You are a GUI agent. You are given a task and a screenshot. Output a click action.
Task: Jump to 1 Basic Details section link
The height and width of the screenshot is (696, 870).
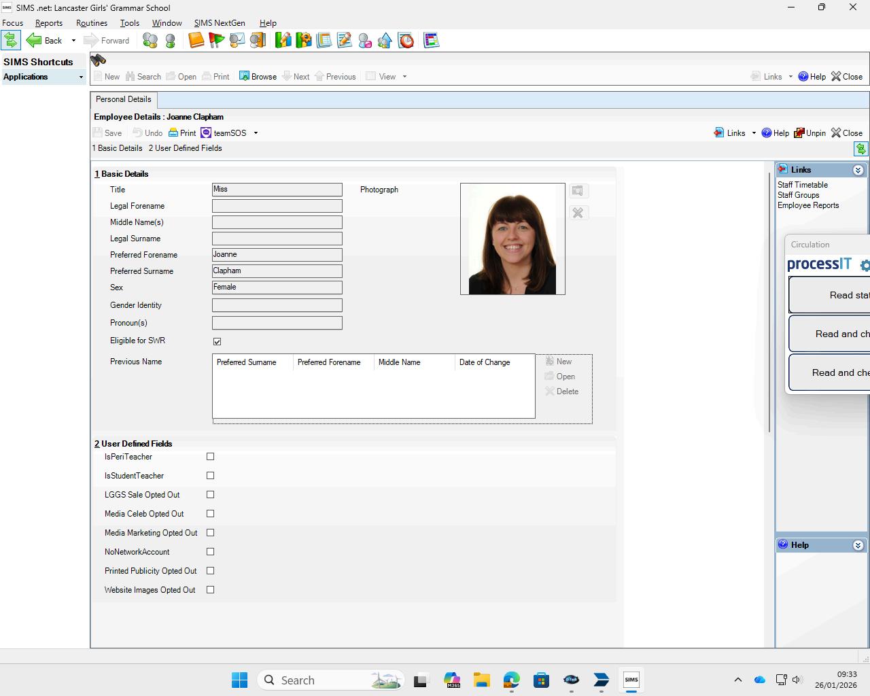pos(118,148)
